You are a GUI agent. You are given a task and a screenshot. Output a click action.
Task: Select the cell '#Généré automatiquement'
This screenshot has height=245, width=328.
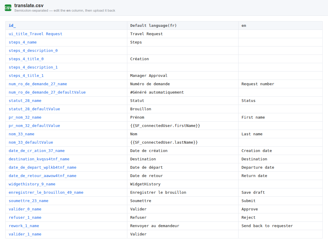182,92
